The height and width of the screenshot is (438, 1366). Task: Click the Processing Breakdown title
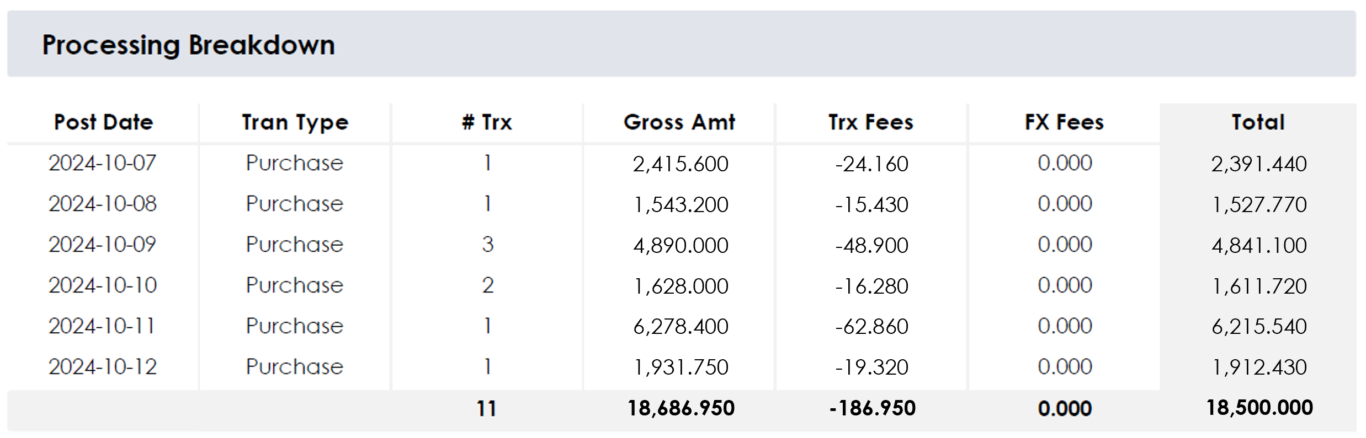click(188, 45)
